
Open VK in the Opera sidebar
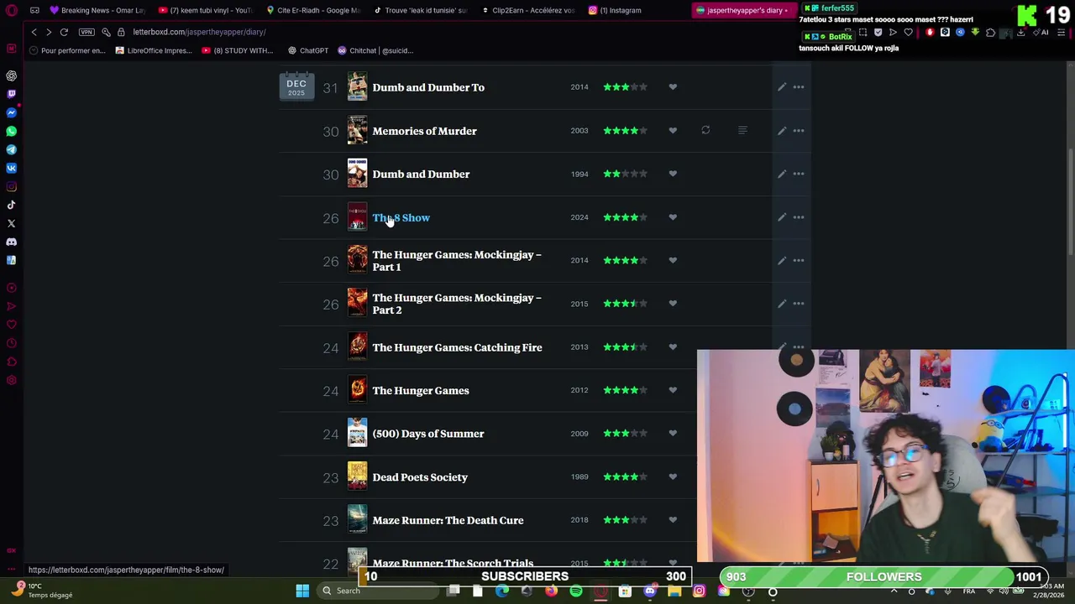(11, 168)
